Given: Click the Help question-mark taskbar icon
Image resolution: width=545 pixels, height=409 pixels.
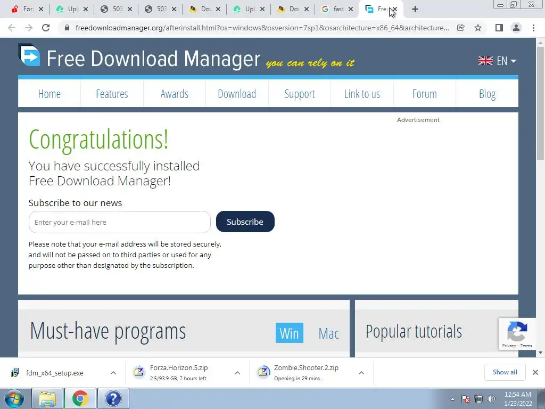Looking at the screenshot, I should pyautogui.click(x=113, y=398).
